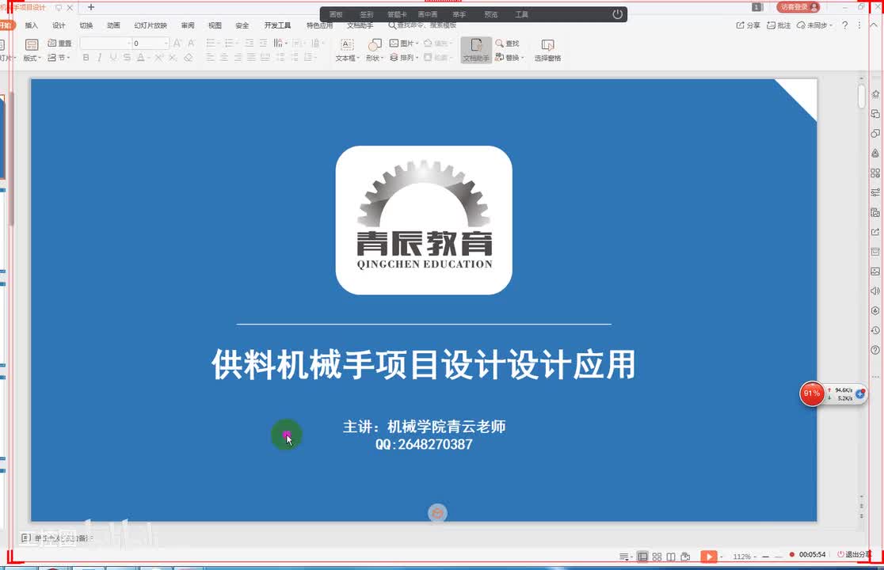Click the 分享 share button
Screen dimensions: 884x570
tap(748, 25)
